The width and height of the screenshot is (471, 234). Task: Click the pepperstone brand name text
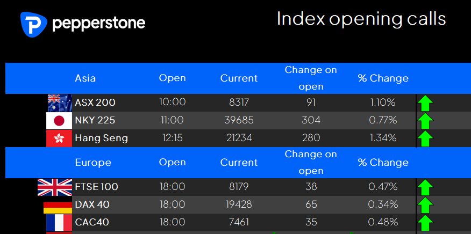point(99,24)
